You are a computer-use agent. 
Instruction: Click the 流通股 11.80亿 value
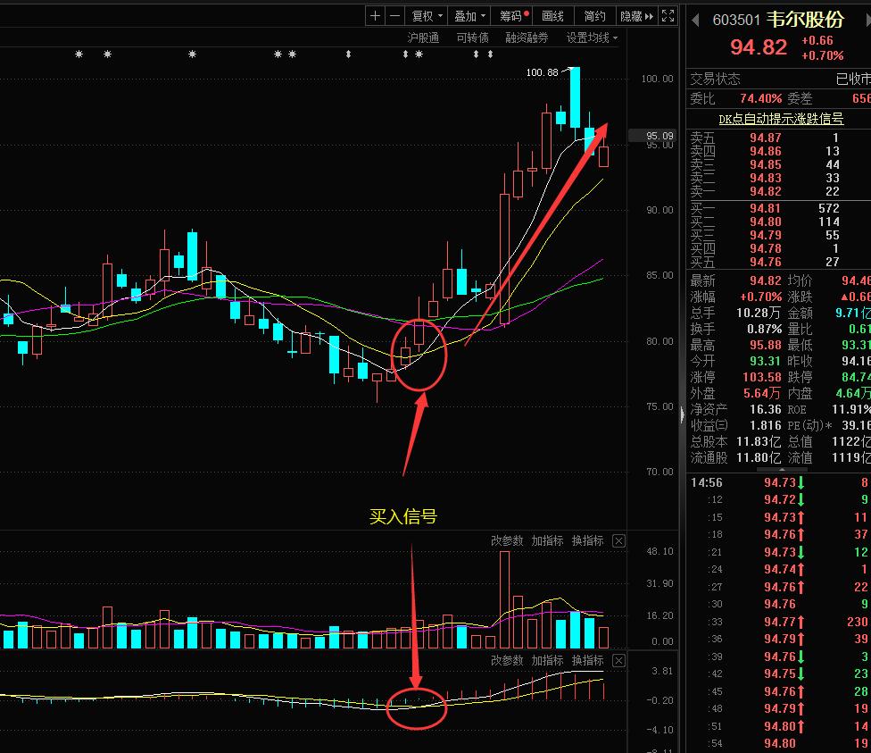(759, 457)
